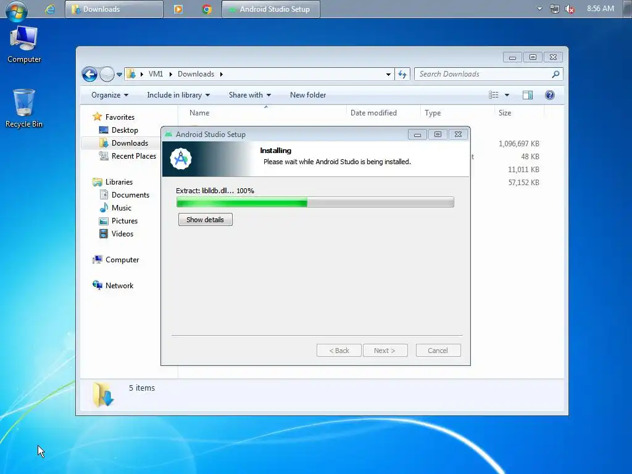Open network status tray icon
The image size is (632, 474).
[x=555, y=9]
